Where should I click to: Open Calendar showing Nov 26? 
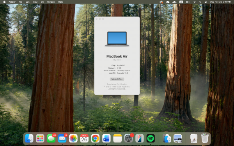[x=84, y=138]
